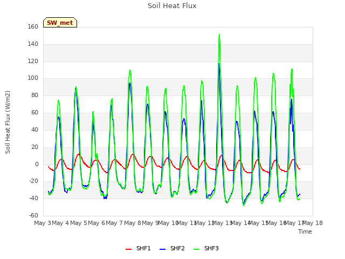The width and height of the screenshot is (345, 259).
Task: Click the y-axis label 0
Action: (37, 164)
